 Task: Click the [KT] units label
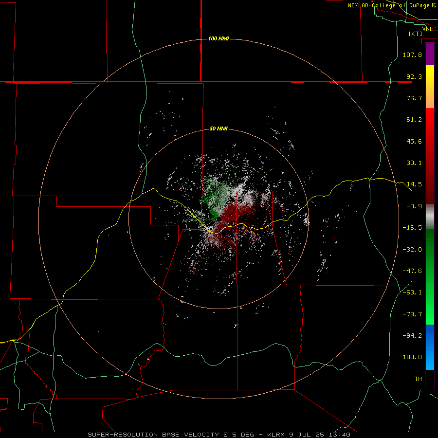tap(416, 34)
